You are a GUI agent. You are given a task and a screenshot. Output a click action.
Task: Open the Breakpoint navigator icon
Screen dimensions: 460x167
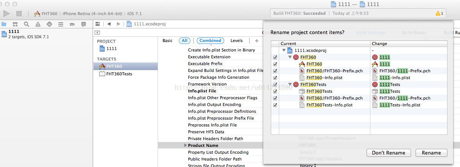pyautogui.click(x=72, y=24)
